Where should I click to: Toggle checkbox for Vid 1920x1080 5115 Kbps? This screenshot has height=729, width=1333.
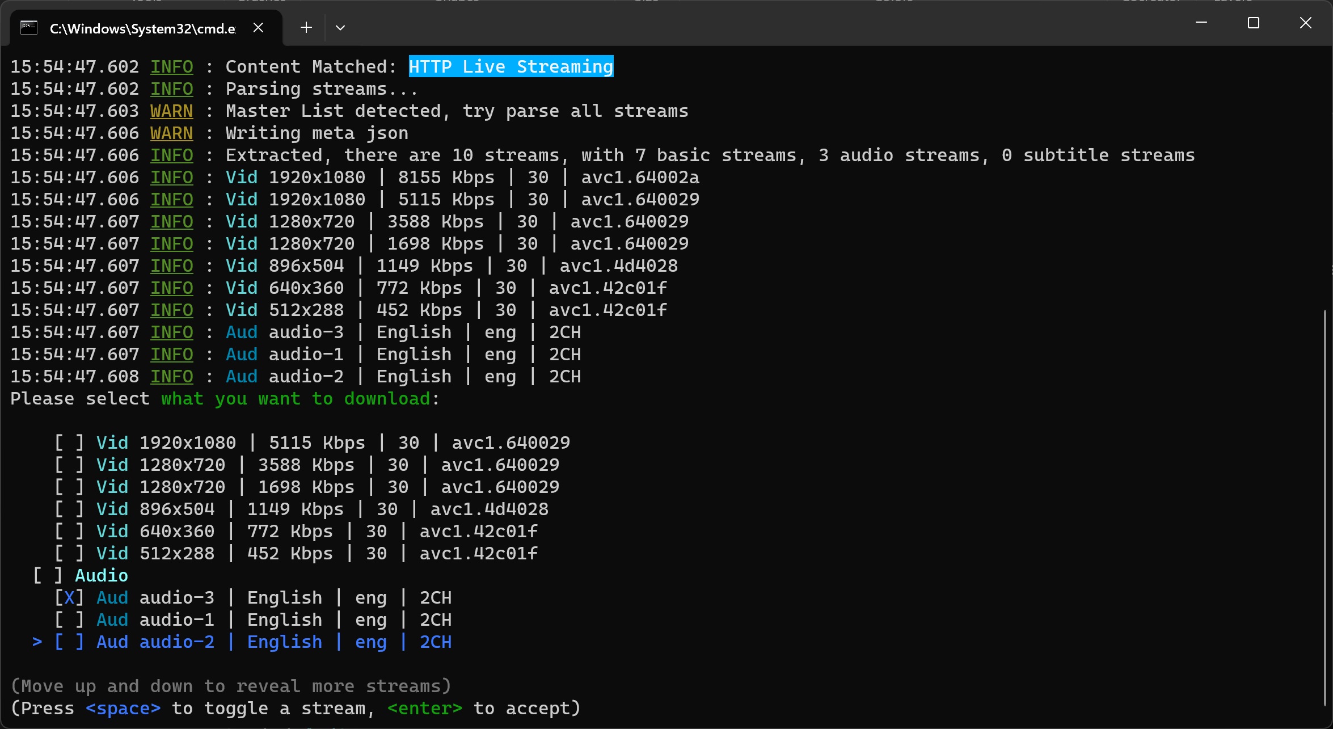pos(69,443)
